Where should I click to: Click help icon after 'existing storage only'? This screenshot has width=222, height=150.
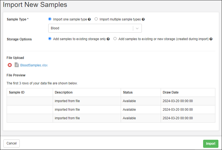108,39
